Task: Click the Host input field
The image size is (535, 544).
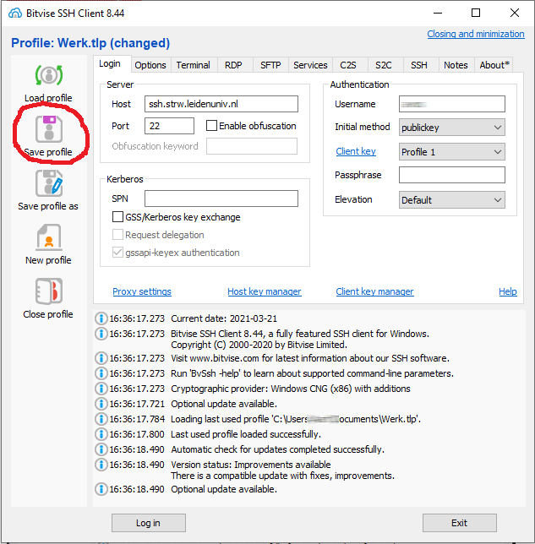Action: (x=221, y=104)
